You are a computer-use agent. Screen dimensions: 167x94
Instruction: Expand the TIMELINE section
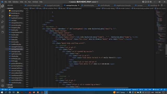point(10,87)
